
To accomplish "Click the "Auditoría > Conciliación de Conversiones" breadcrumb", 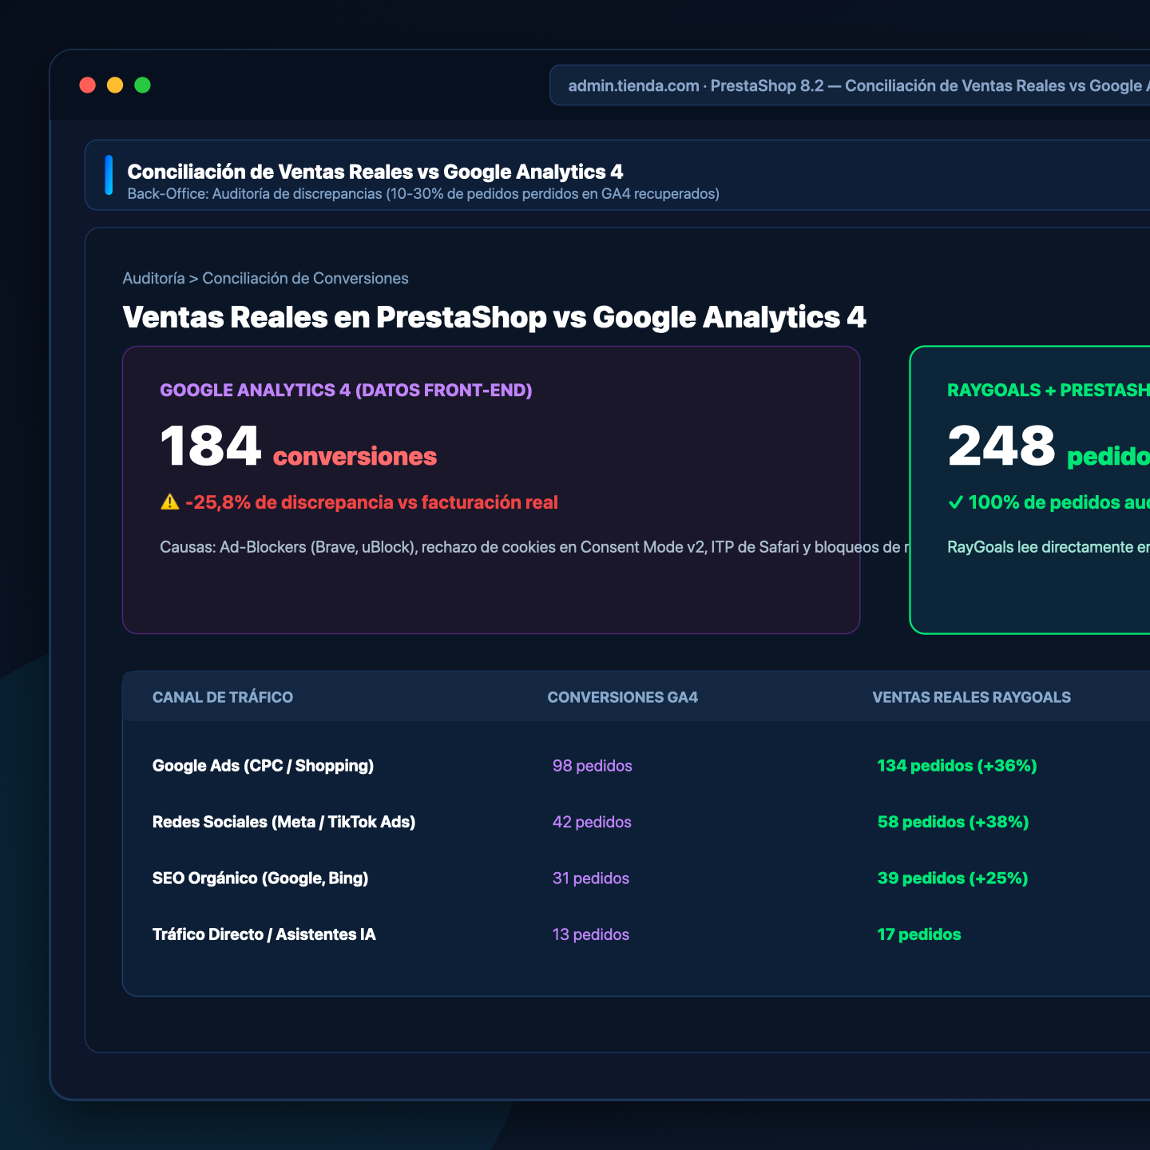I will (x=265, y=279).
